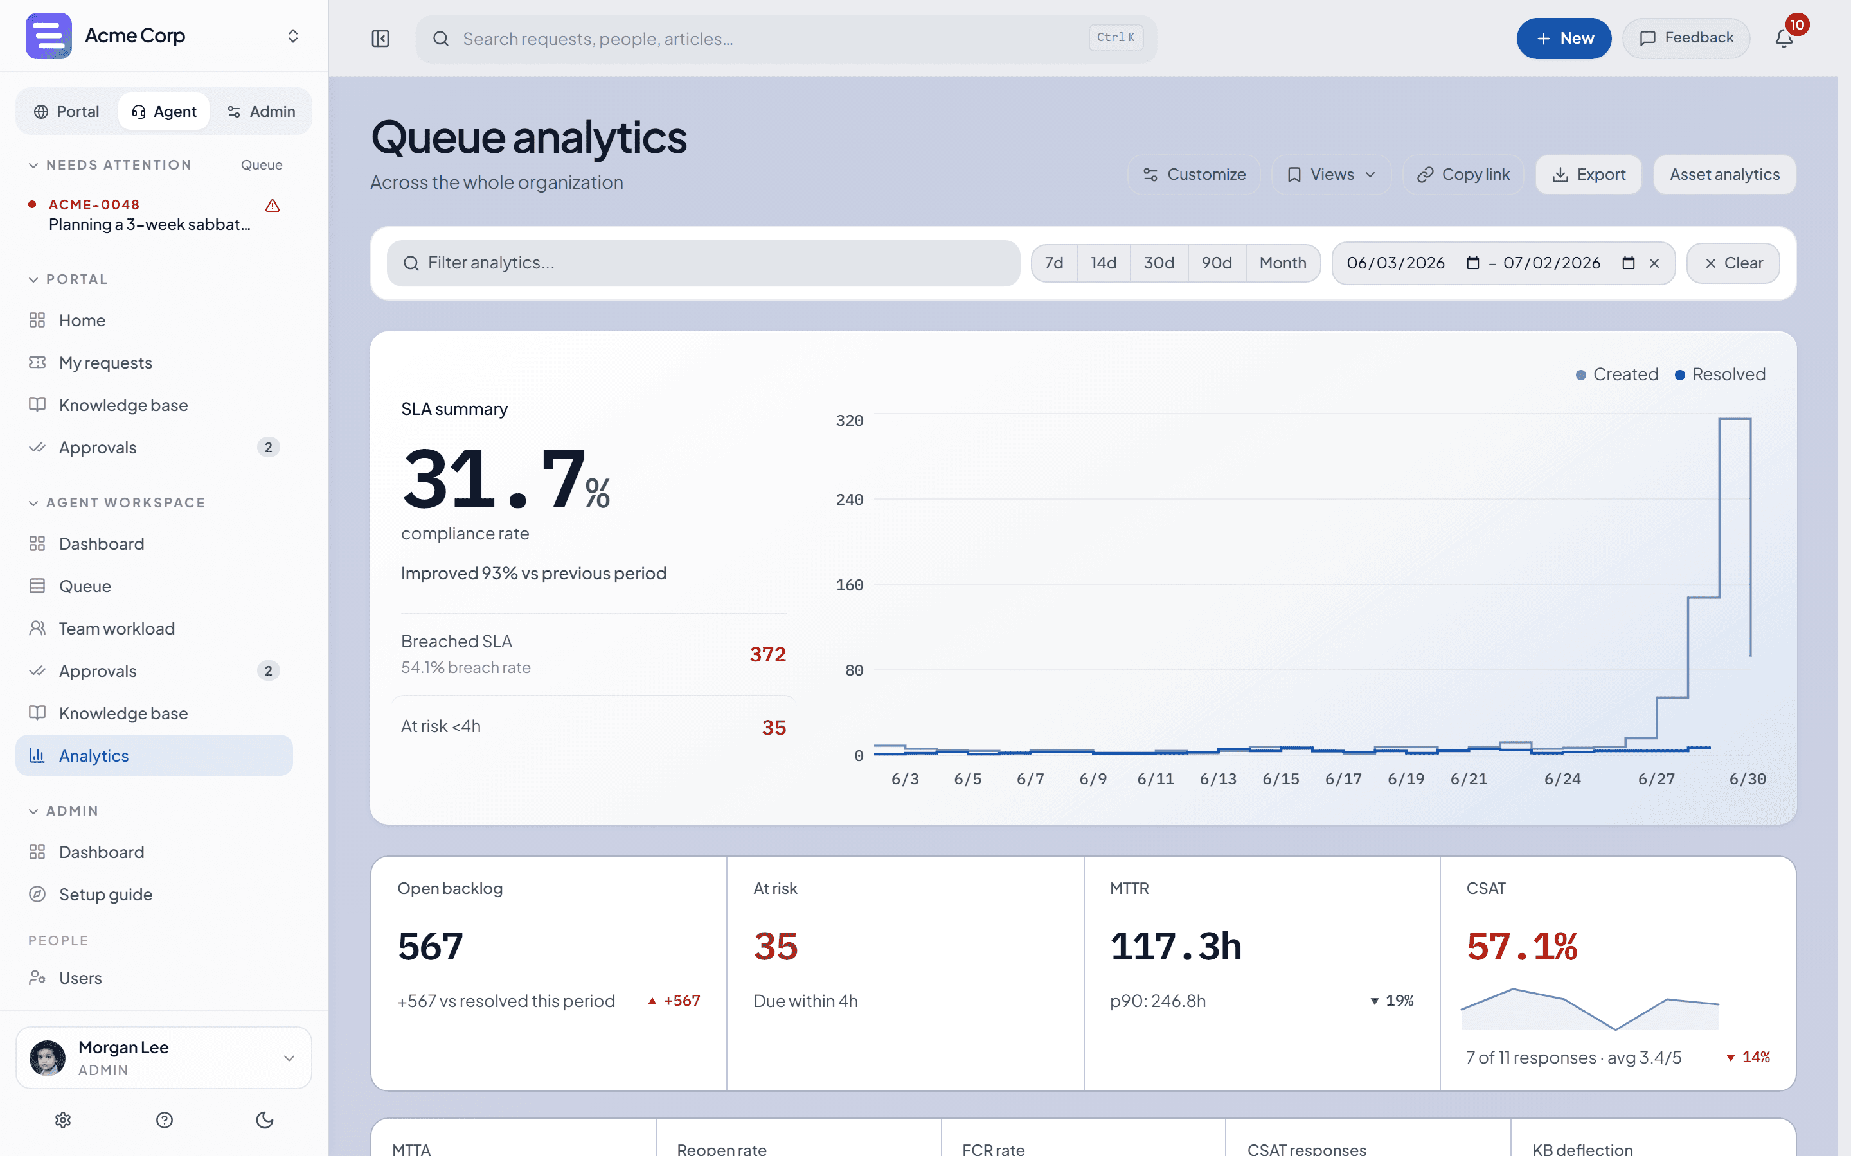Open the Queue page
Image resolution: width=1851 pixels, height=1156 pixels.
pos(154,586)
